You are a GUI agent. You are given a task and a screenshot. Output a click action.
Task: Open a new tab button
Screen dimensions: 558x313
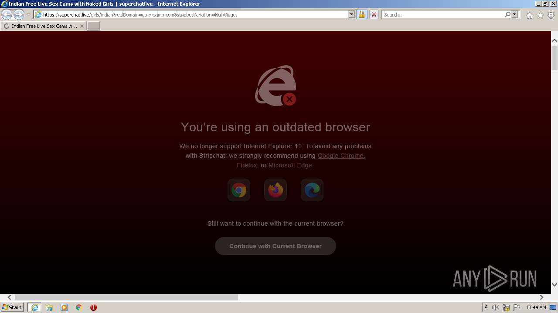[x=93, y=26]
